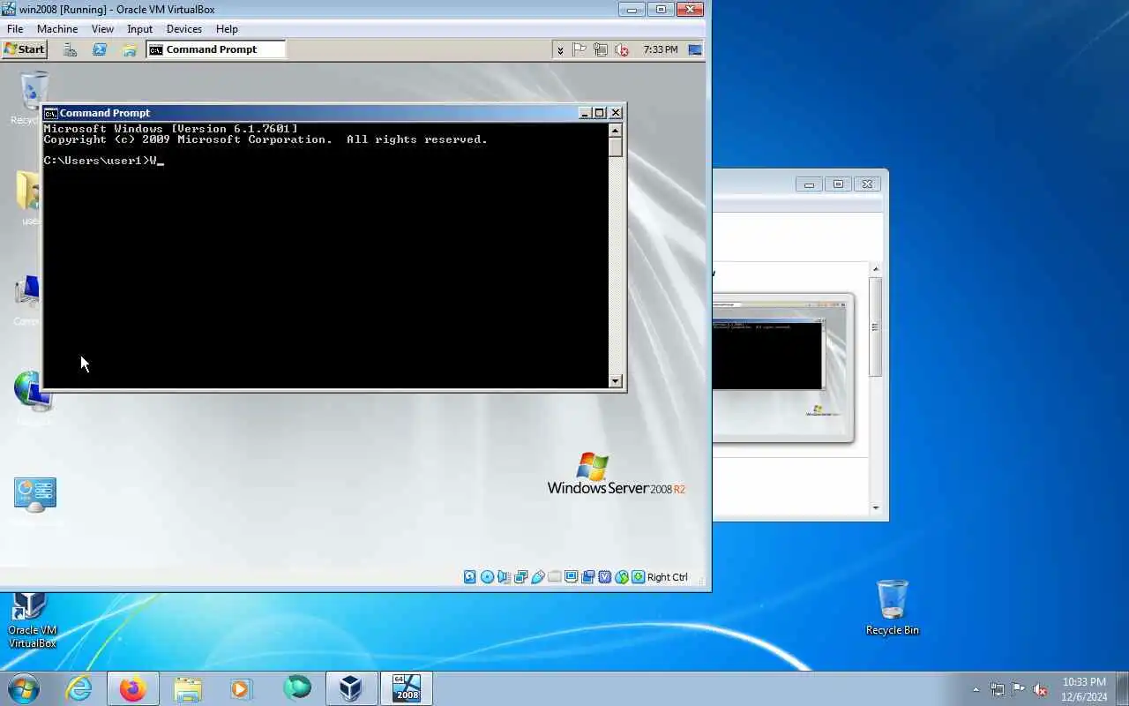This screenshot has width=1129, height=706.
Task: Click the VirtualBox hard disk activity indicator
Action: click(x=470, y=577)
